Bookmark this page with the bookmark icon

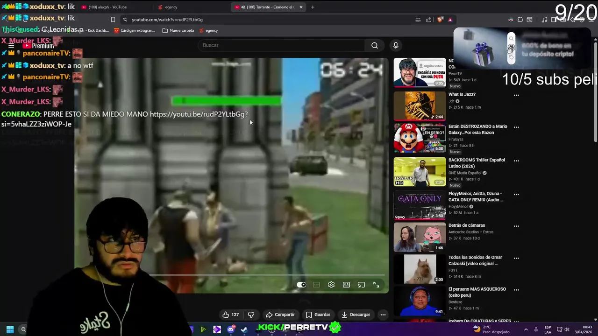point(113,20)
